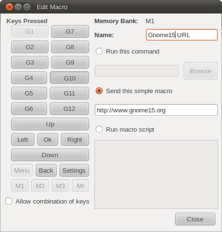This screenshot has height=232, width=222.
Task: Choose the Down navigation key
Action: (x=50, y=155)
